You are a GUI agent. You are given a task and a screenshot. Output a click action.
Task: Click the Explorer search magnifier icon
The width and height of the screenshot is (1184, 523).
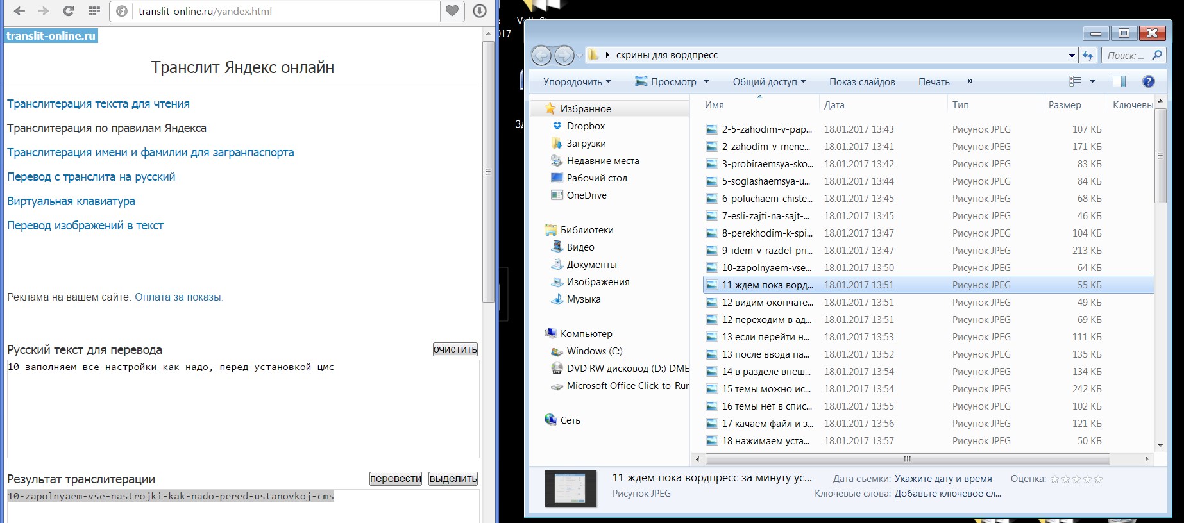[1156, 55]
